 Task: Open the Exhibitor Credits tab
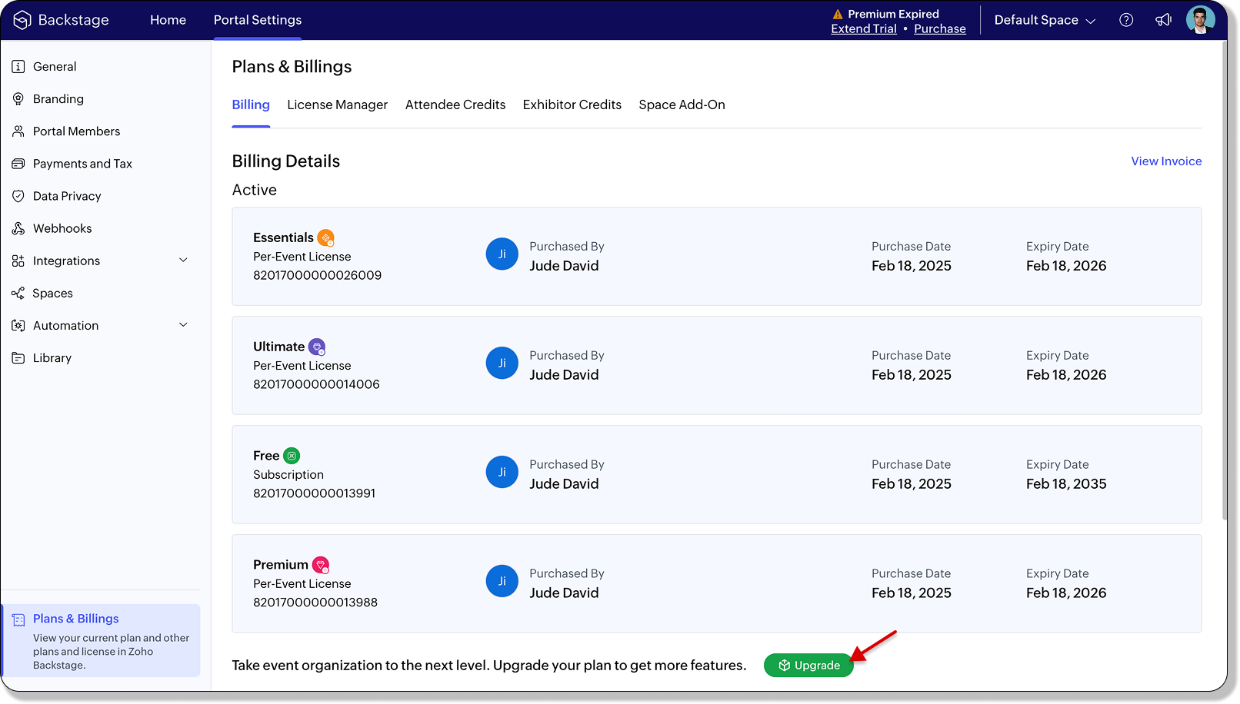[572, 105]
